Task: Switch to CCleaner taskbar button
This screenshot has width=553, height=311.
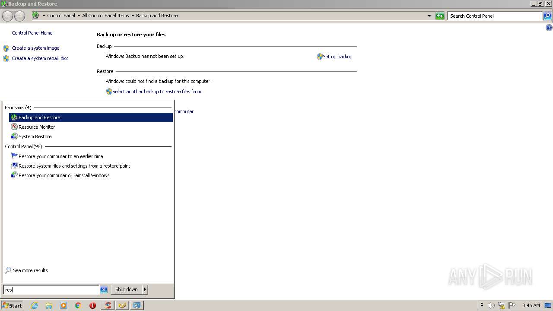Action: coord(108,305)
